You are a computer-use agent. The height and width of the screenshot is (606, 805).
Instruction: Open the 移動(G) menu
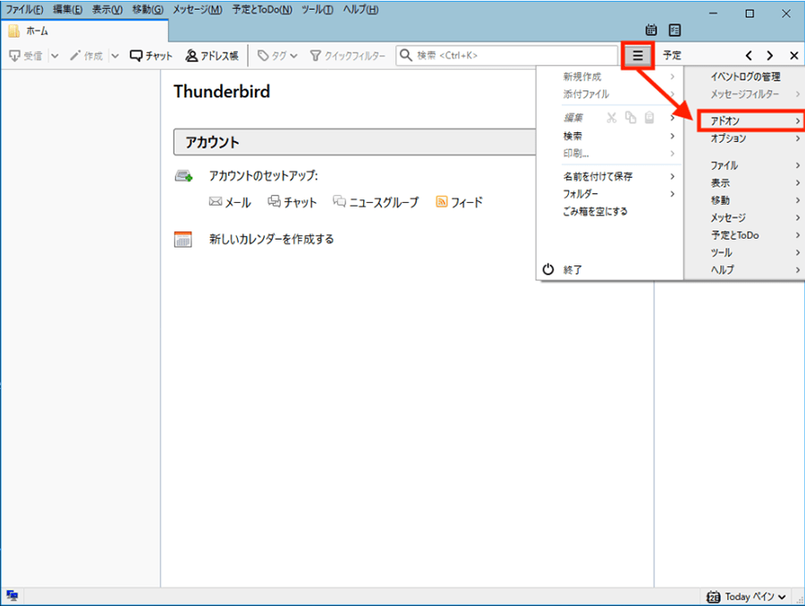148,10
